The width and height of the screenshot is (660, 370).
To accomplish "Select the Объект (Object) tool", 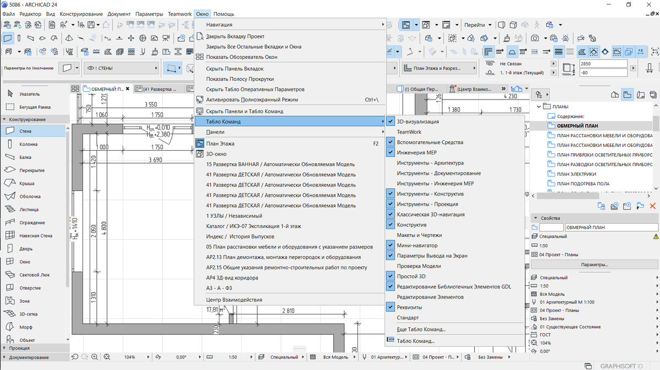I will (33, 340).
